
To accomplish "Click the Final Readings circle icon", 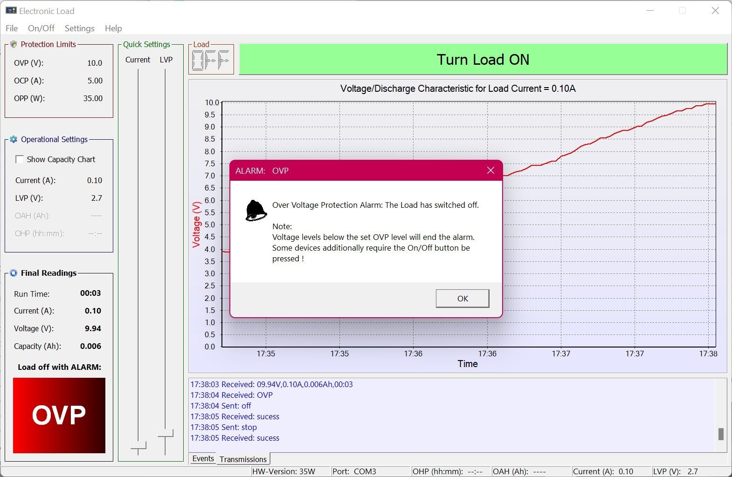I will [13, 273].
